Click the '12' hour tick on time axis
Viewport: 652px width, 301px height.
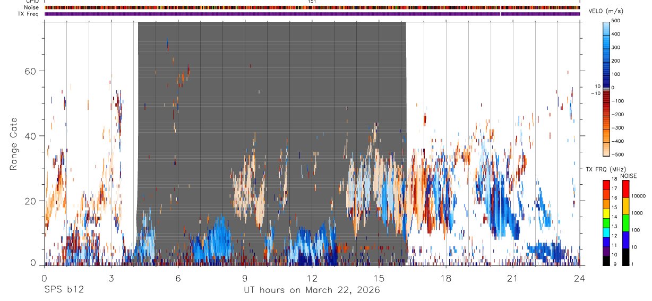pos(312,278)
